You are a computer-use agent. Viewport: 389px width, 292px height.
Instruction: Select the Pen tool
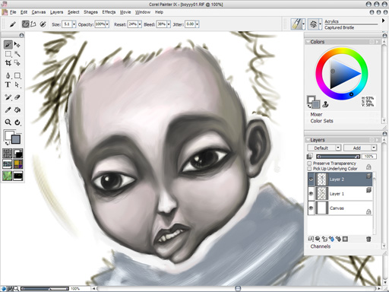pyautogui.click(x=8, y=75)
